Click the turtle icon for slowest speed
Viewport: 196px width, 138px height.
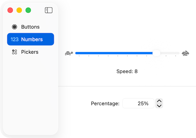click(x=69, y=53)
